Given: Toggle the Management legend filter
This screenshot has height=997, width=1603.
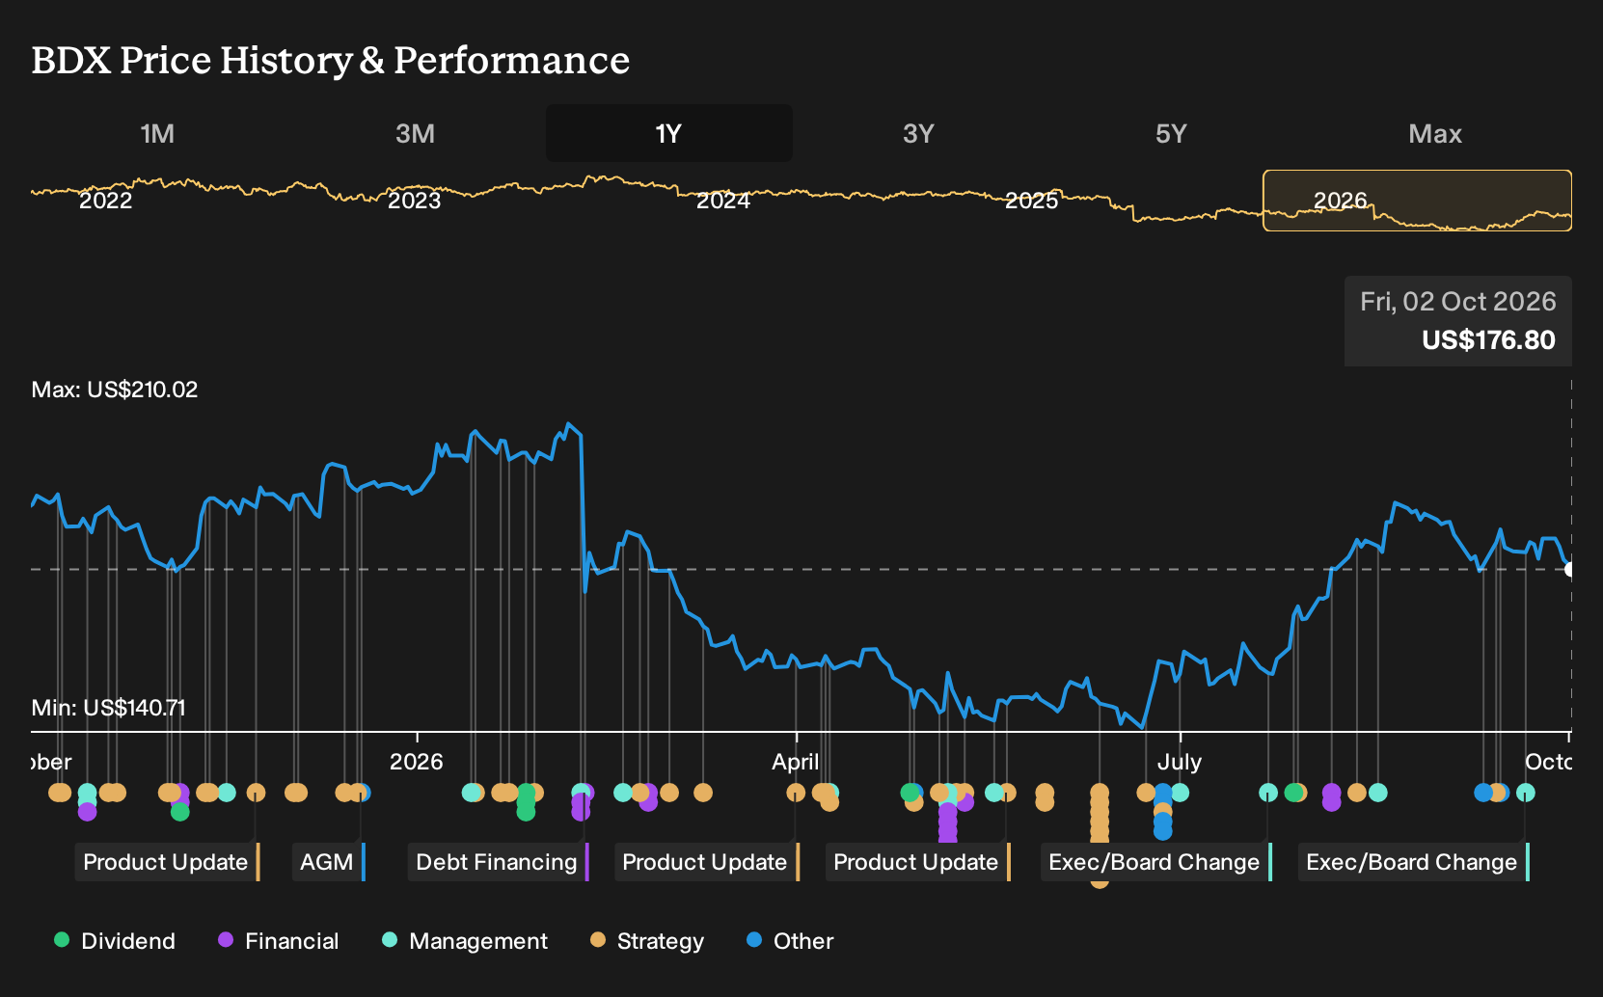Looking at the screenshot, I should 465,940.
